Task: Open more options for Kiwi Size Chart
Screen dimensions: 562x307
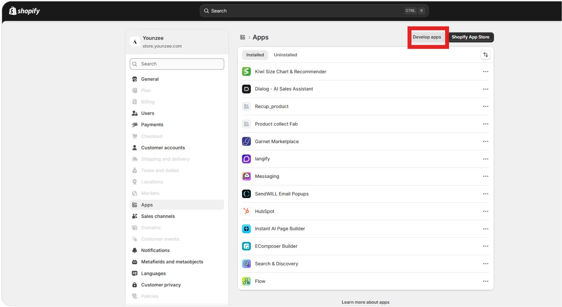Action: pyautogui.click(x=485, y=71)
